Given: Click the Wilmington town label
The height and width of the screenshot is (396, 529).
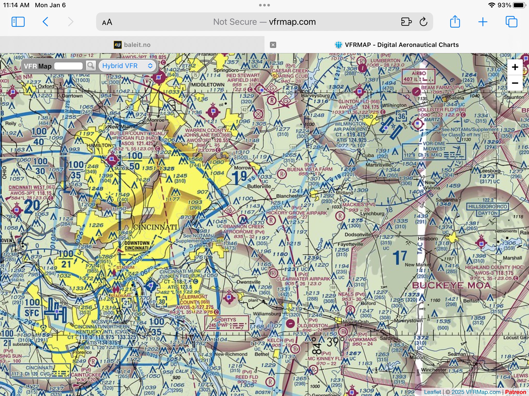Looking at the screenshot, I should point(394,105).
